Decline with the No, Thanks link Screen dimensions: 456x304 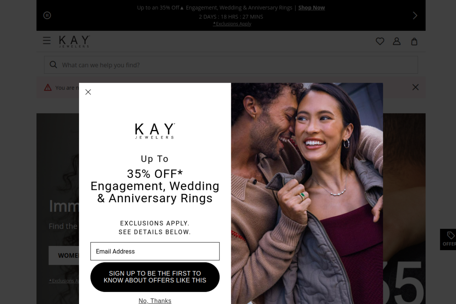coord(155,301)
